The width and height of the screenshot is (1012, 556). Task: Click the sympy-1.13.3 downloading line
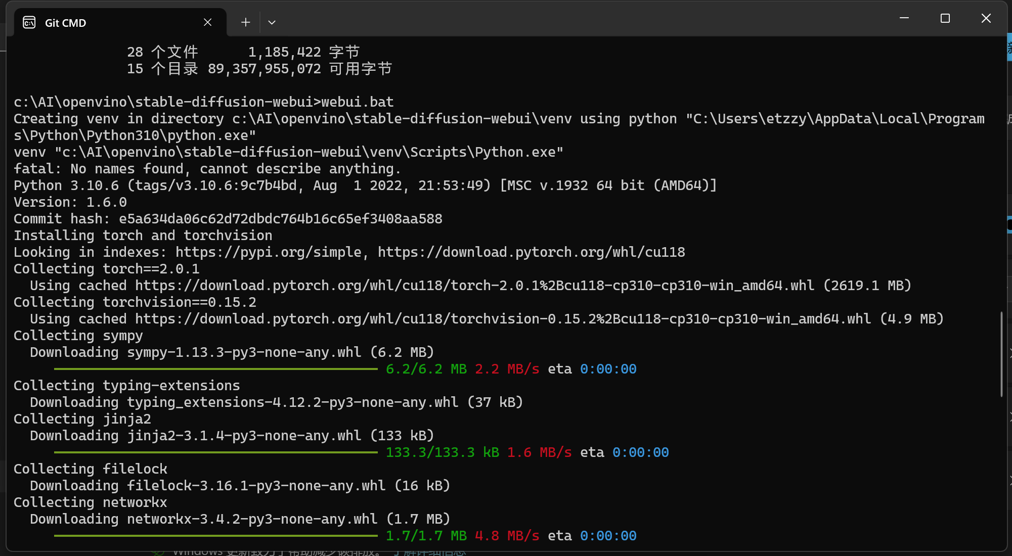tap(232, 352)
